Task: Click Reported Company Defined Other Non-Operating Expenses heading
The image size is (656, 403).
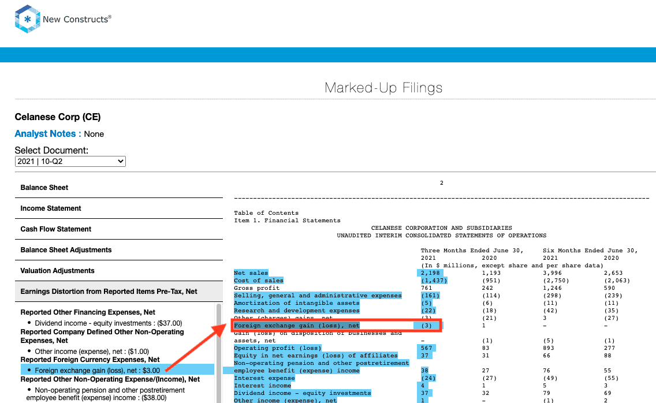Action: click(102, 336)
